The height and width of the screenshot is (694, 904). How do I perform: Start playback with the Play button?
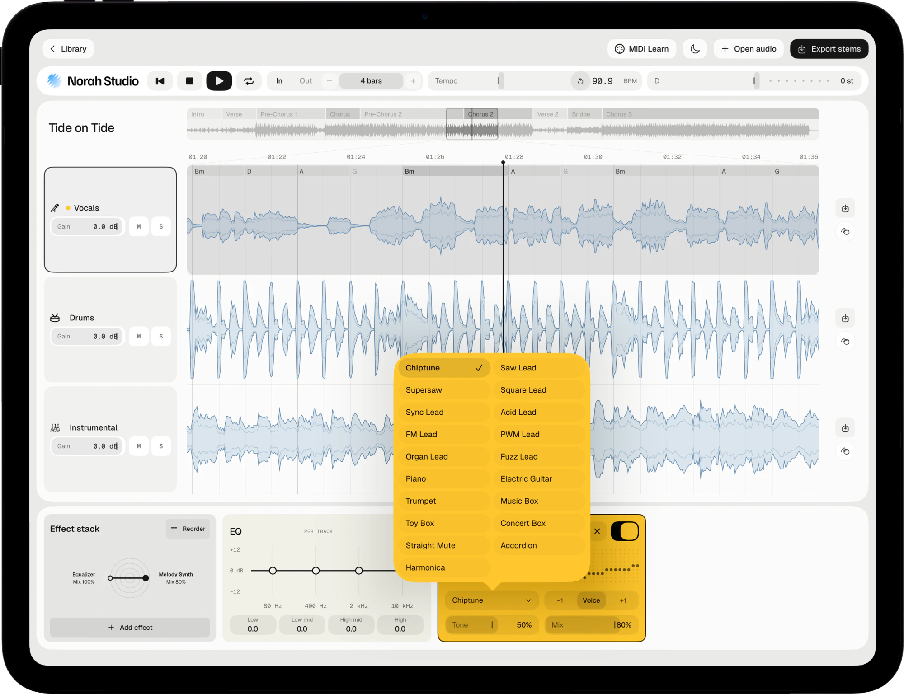pos(219,81)
